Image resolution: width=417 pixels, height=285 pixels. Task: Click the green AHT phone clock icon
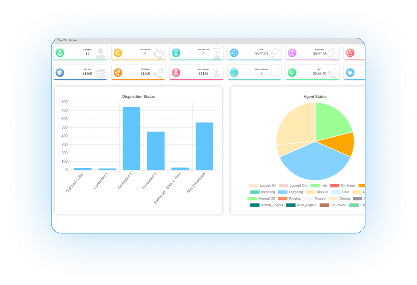click(x=292, y=73)
